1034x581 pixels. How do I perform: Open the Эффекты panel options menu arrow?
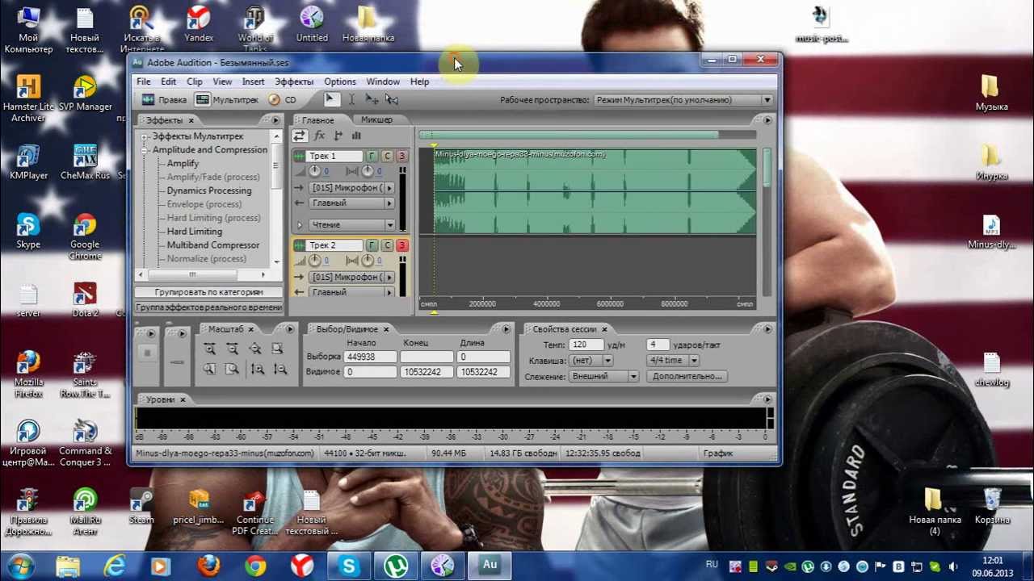[276, 120]
